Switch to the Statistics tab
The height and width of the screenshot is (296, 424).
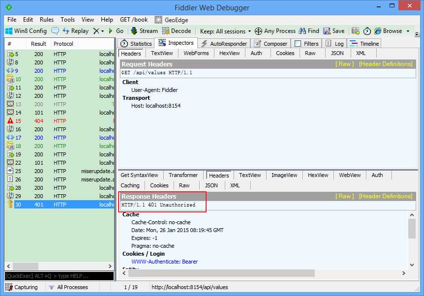[136, 44]
